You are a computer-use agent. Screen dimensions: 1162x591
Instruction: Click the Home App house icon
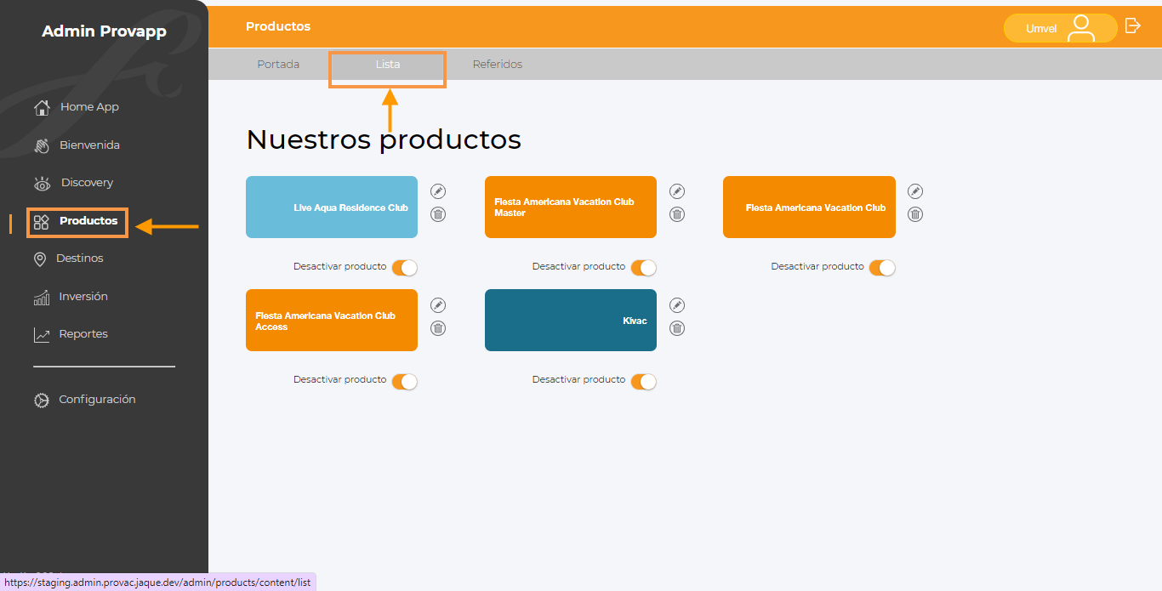42,107
